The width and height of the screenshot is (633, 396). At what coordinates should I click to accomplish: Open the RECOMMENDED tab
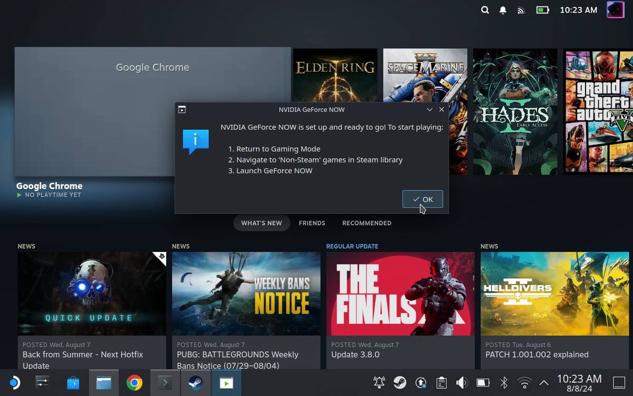pos(367,223)
